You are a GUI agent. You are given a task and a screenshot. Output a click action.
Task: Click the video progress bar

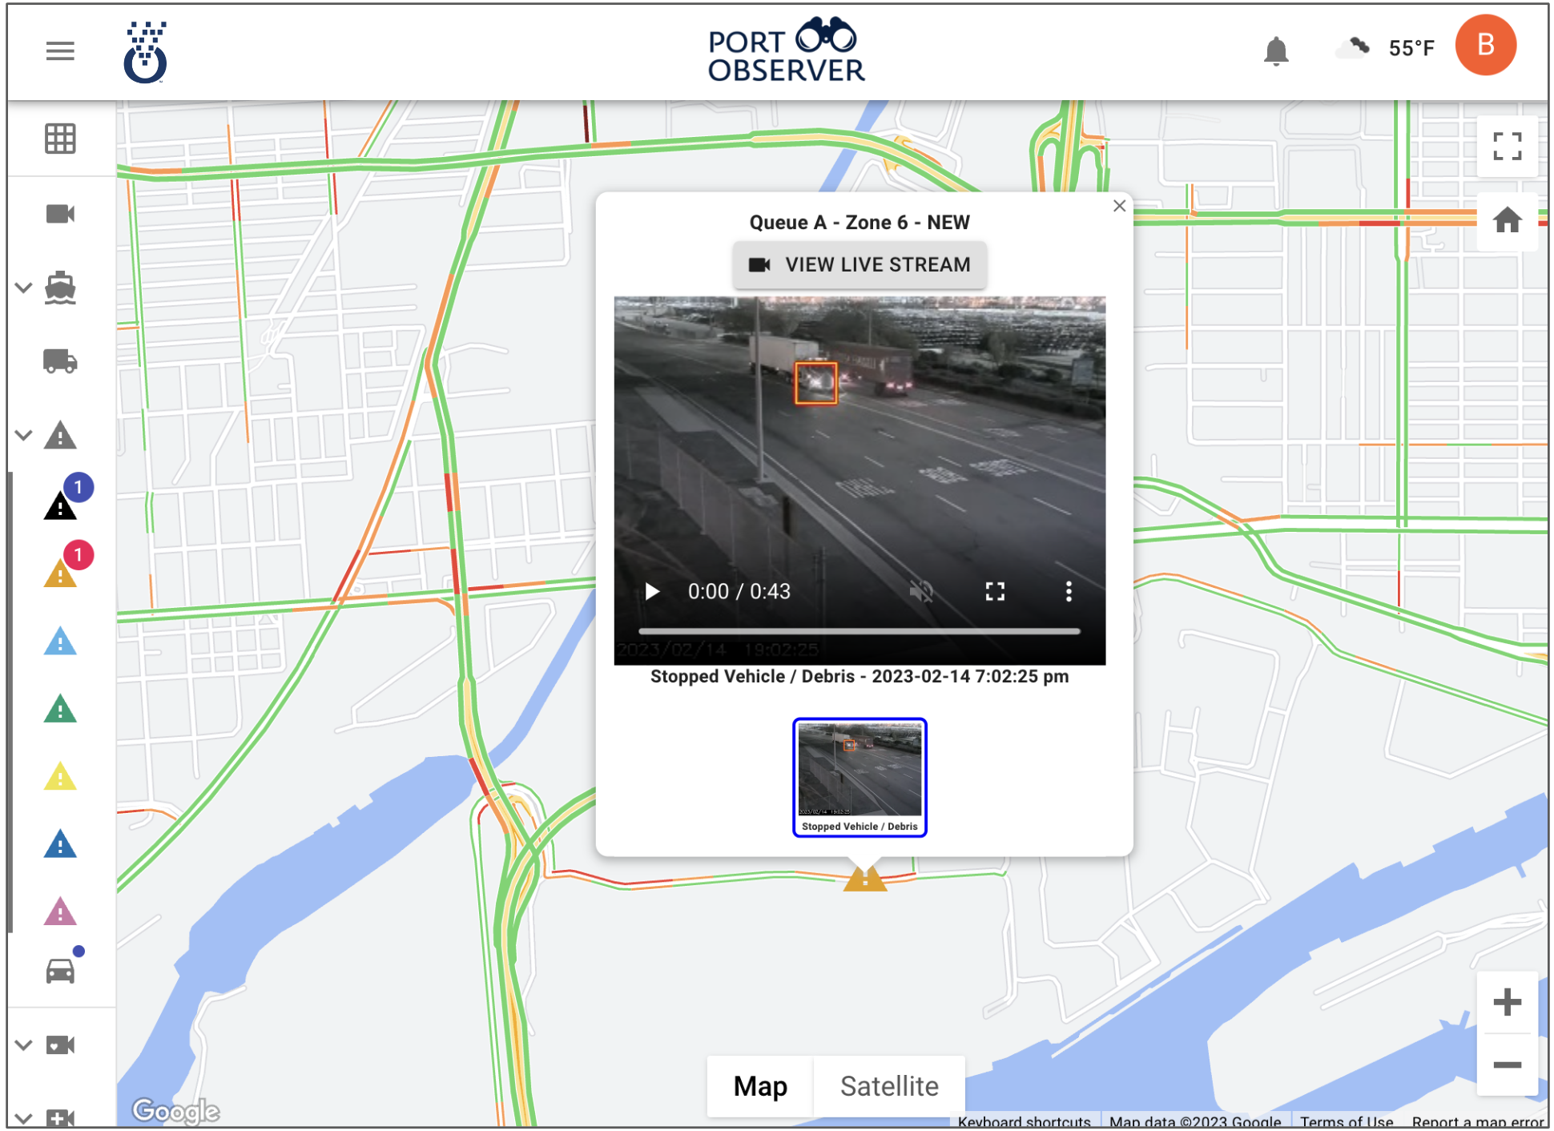[859, 631]
